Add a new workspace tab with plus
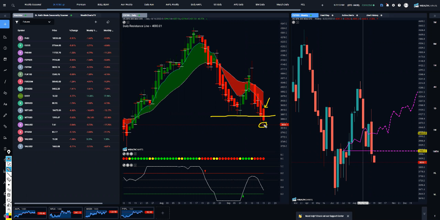Screen dimensions: 440x220 (322, 5)
